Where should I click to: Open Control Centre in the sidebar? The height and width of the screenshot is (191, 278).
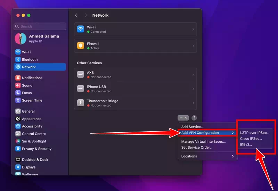[x=40, y=134]
